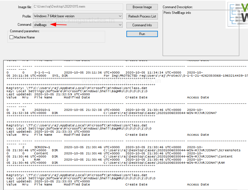
Task: Click inside the Command Description box
Action: point(201,34)
